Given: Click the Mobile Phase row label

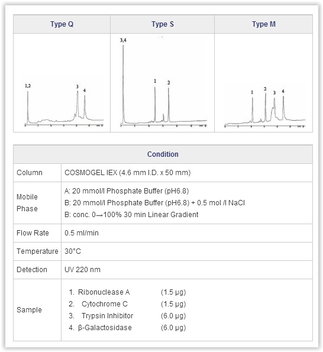Looking at the screenshot, I should point(27,203).
